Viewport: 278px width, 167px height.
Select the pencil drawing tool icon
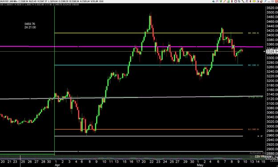coord(225,1)
